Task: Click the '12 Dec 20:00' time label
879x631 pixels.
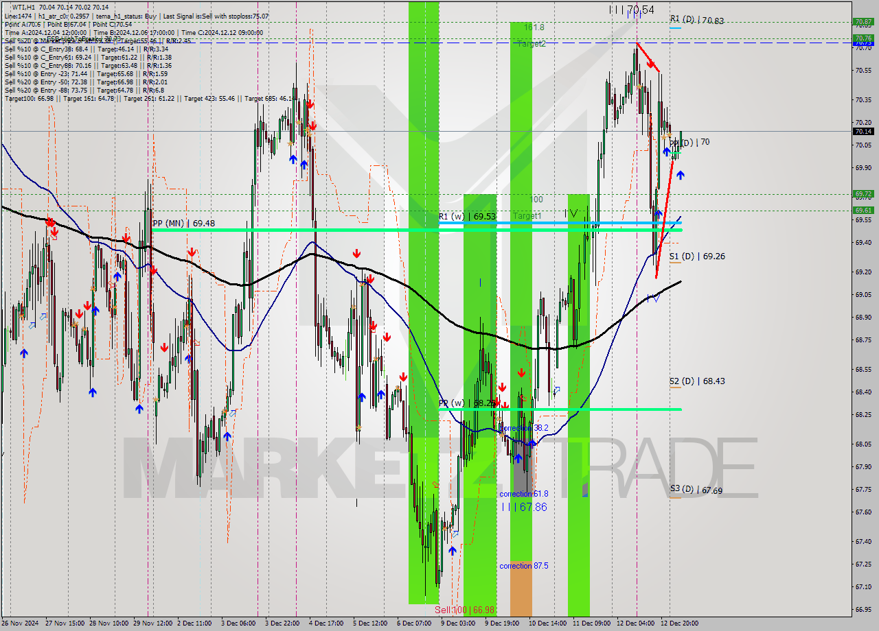Action: coord(679,623)
